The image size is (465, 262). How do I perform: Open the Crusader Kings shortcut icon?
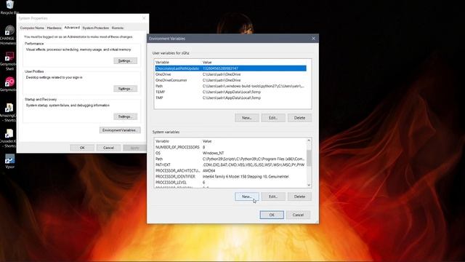[9, 138]
